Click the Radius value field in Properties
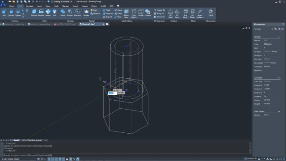The height and width of the screenshot is (161, 286). pyautogui.click(x=272, y=100)
